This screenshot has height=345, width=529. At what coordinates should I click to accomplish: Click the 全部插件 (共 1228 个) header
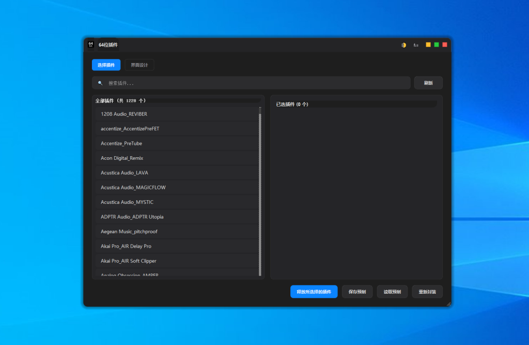120,101
